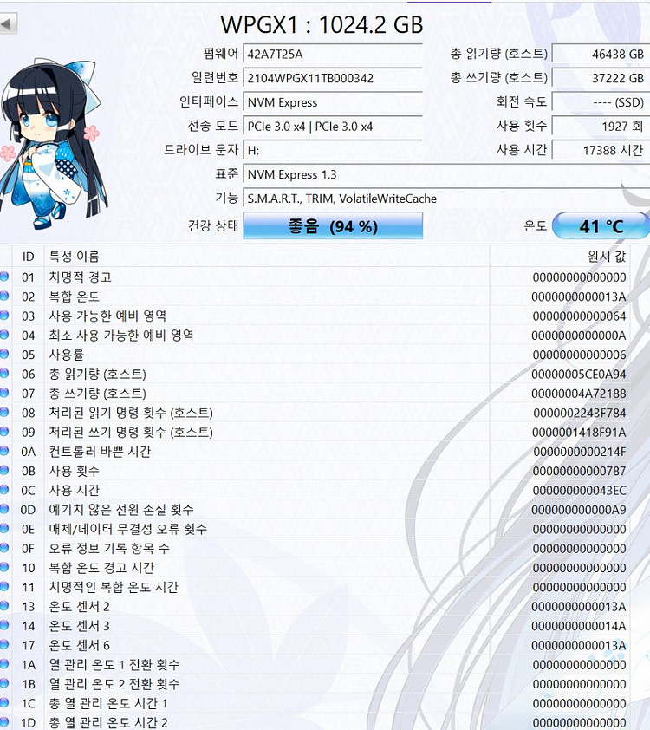Click status circle for 컨트롤러 바쁜 시간
Image resolution: width=650 pixels, height=730 pixels.
[x=5, y=452]
